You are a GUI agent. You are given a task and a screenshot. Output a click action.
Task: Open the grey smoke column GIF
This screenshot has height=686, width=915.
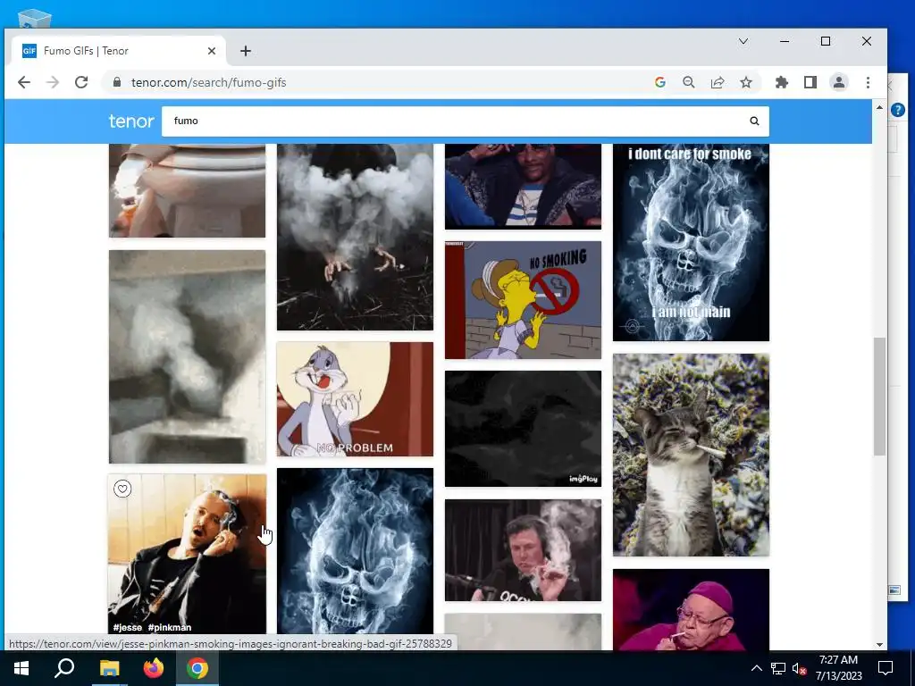[x=187, y=356]
